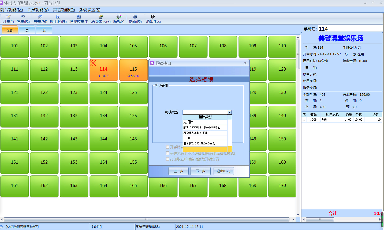
Task: Open the 会员功能(V) menu
Action: (x=38, y=10)
